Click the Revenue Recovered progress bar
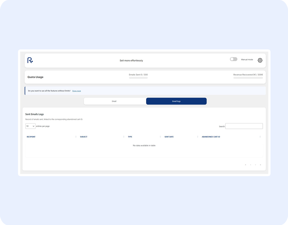The height and width of the screenshot is (225, 288). click(248, 78)
